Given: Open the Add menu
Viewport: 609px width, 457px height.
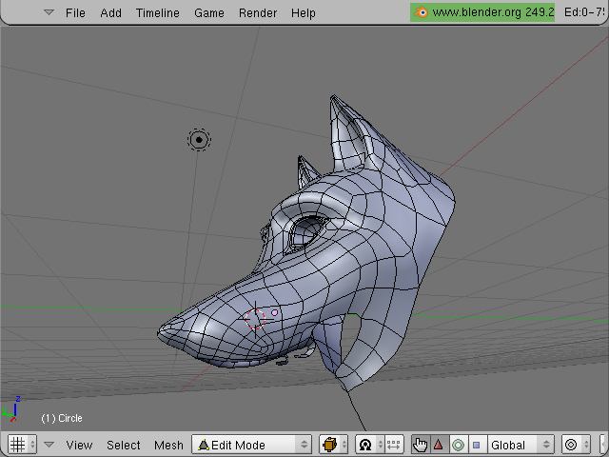Looking at the screenshot, I should pyautogui.click(x=110, y=12).
